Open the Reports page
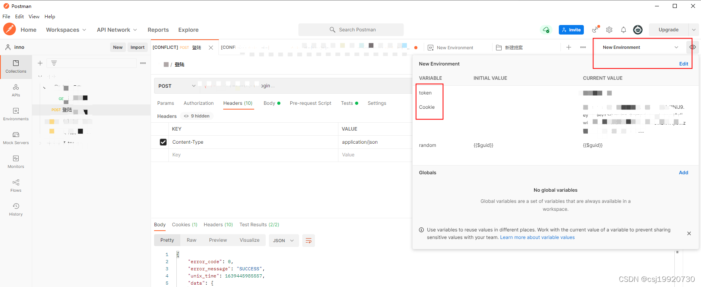The image size is (701, 287). (158, 30)
